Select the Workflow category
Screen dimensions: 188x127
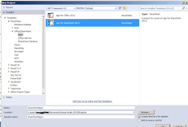pos(19,62)
